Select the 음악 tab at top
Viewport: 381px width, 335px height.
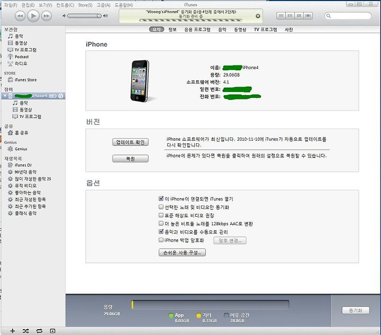[222, 30]
